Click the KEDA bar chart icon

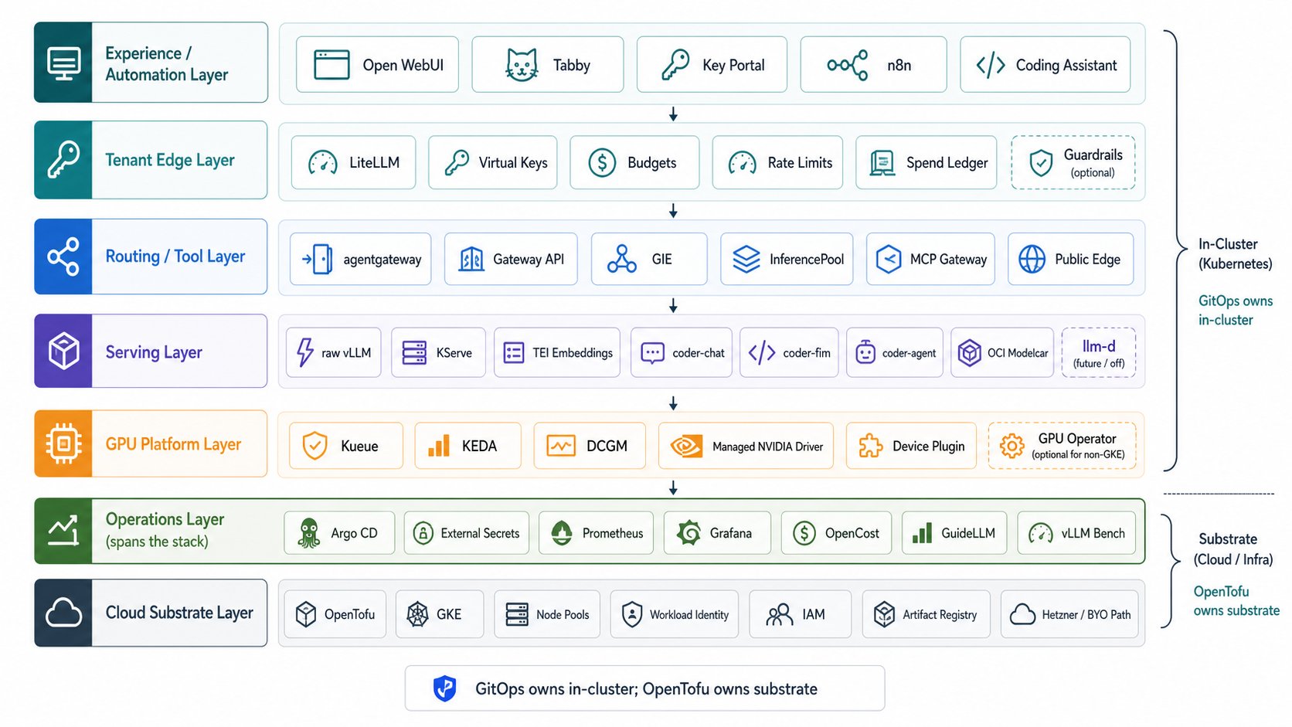point(439,446)
